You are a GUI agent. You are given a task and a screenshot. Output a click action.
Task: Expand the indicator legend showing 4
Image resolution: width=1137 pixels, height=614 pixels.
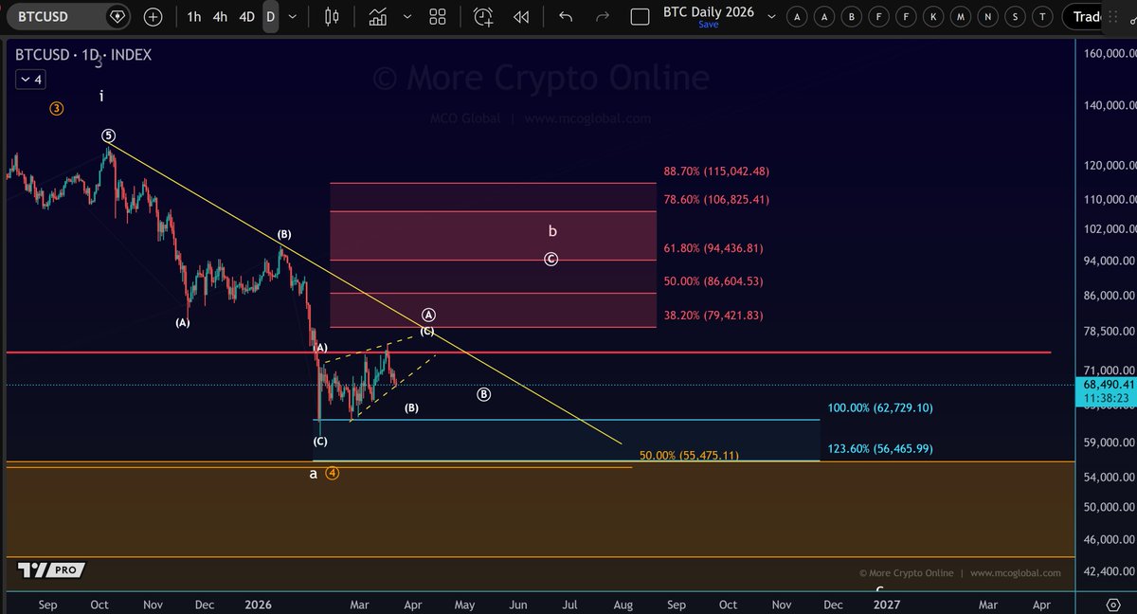tap(29, 81)
